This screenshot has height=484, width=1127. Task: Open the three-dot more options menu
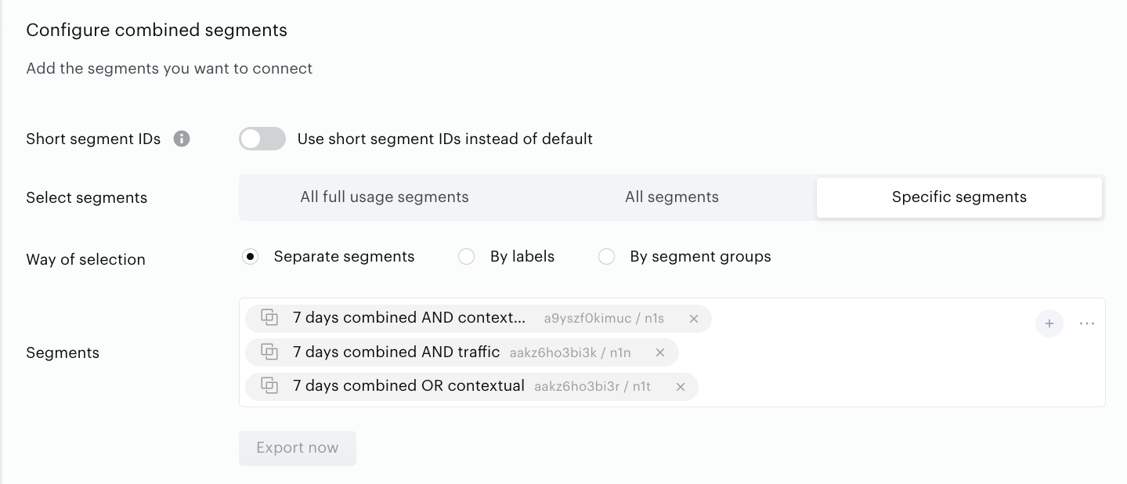tap(1087, 323)
